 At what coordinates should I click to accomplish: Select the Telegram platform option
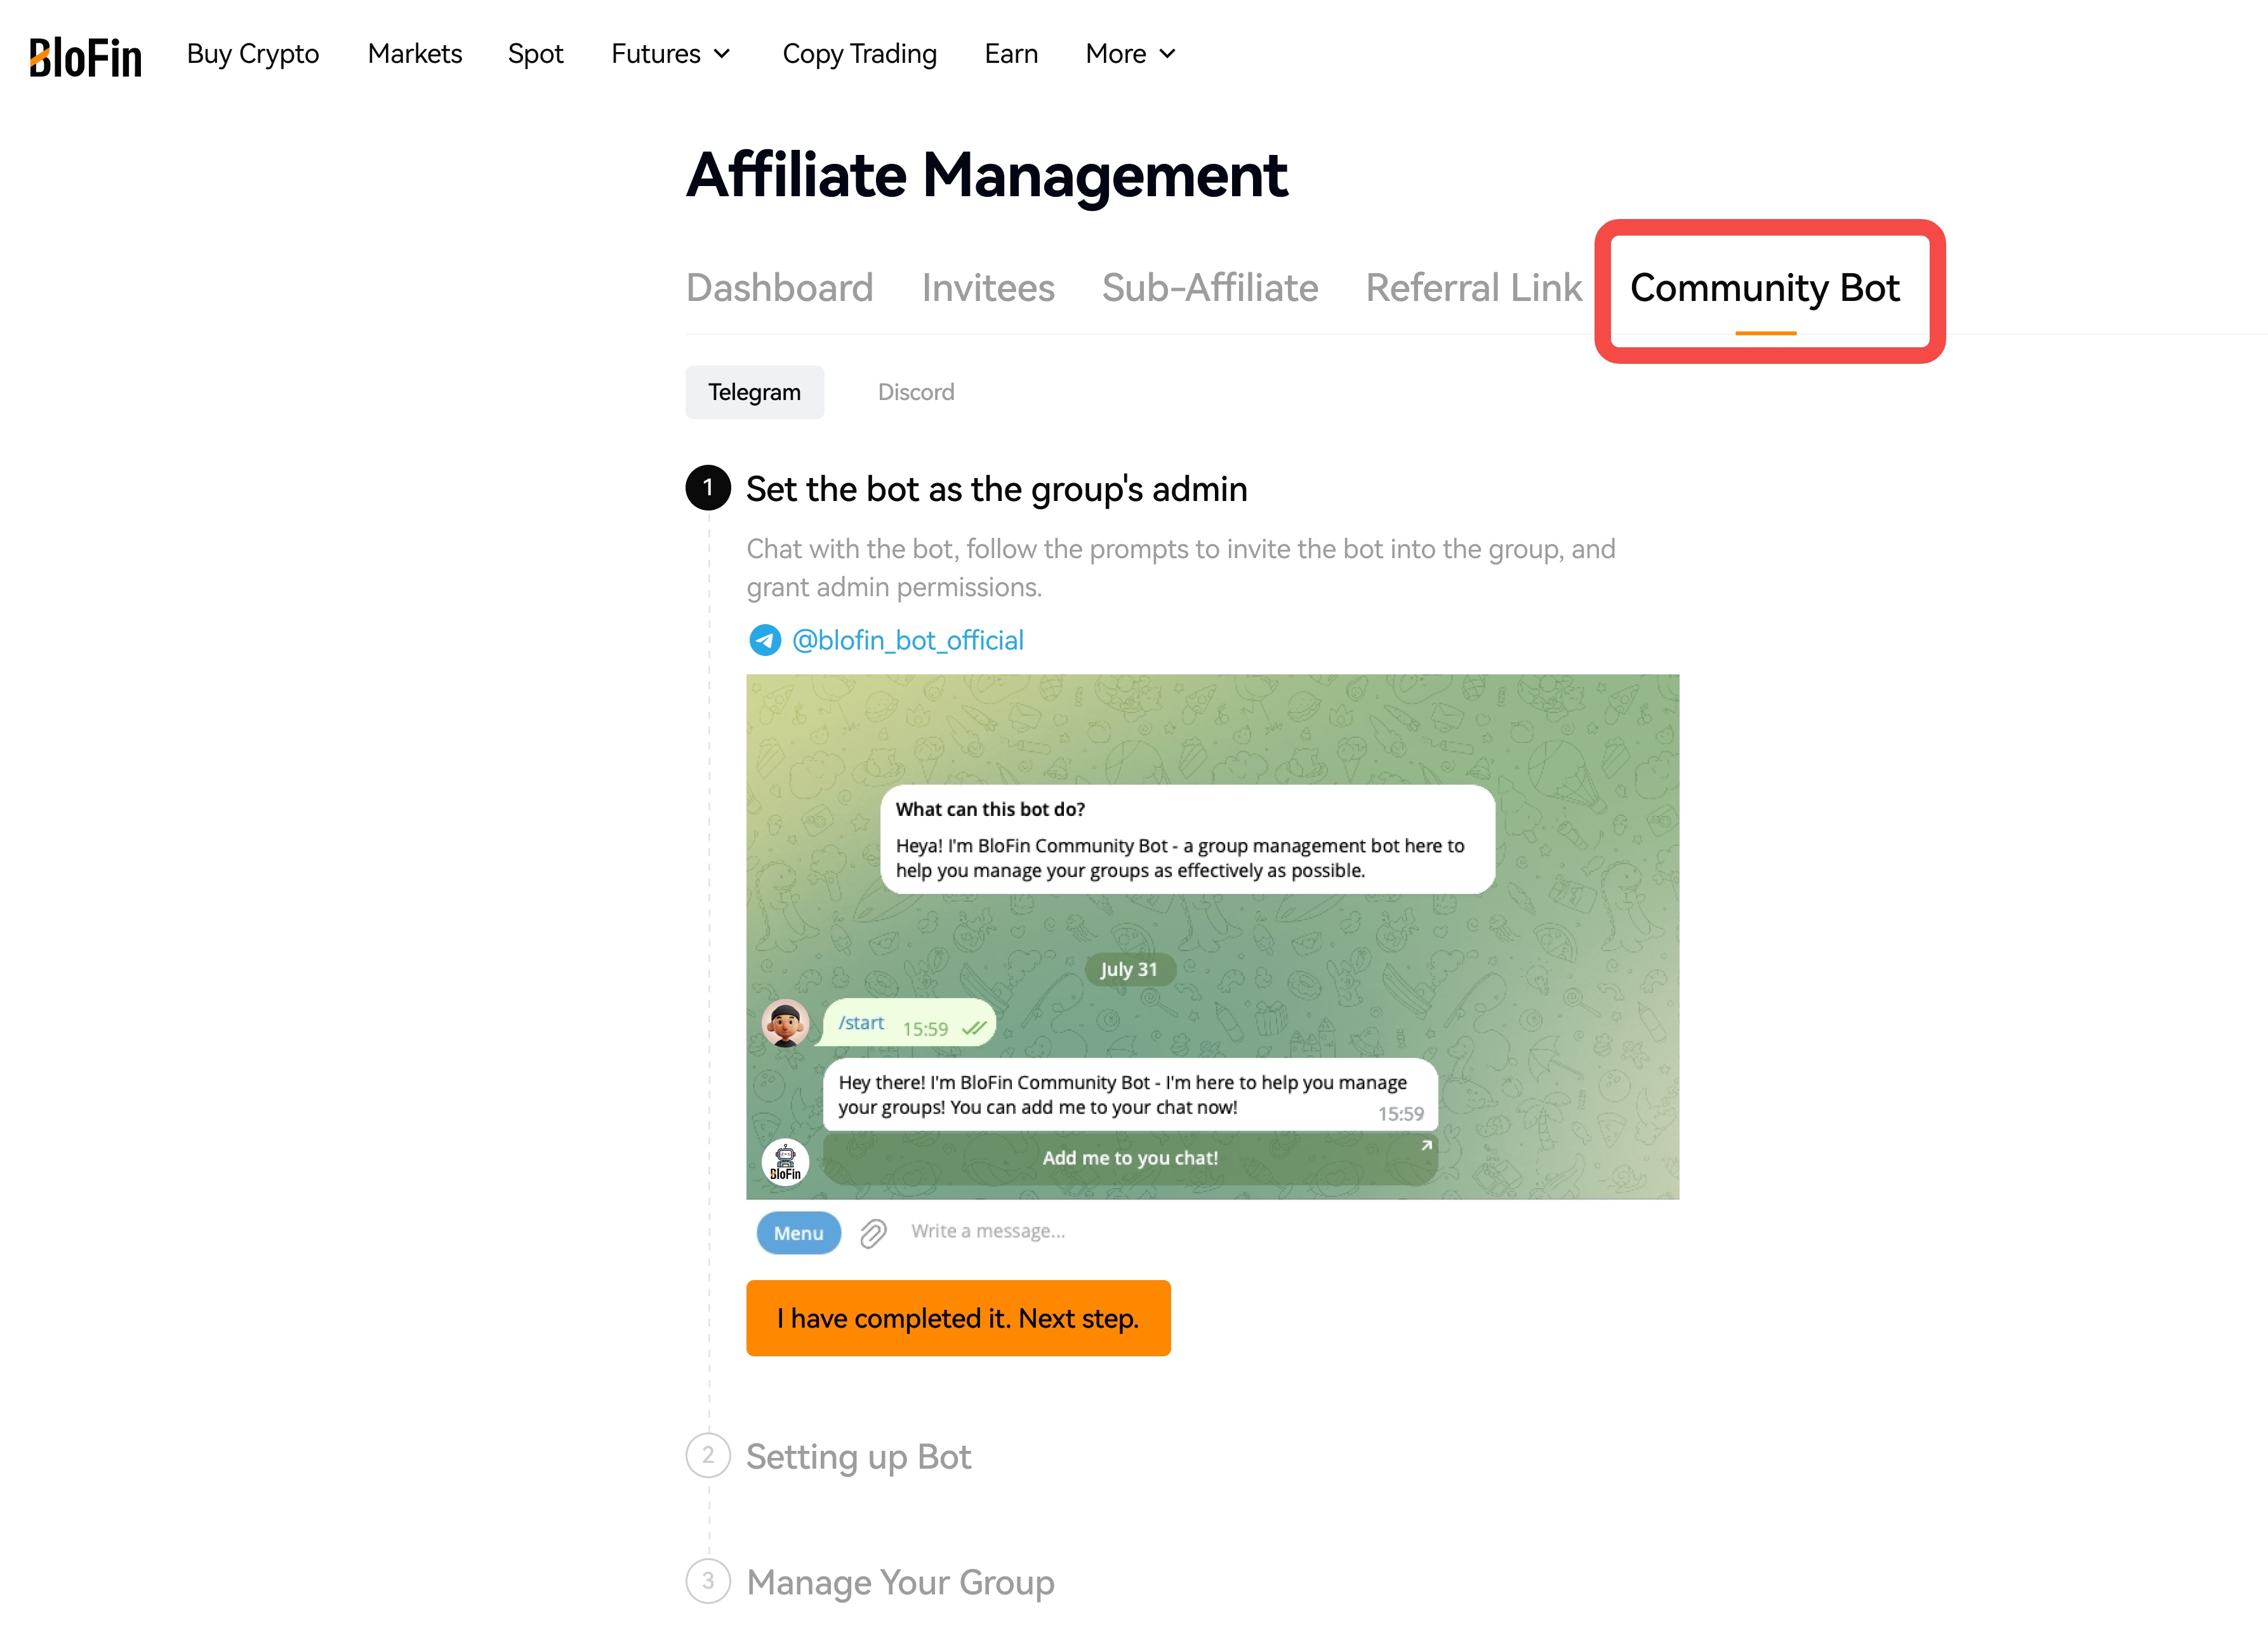click(x=754, y=392)
